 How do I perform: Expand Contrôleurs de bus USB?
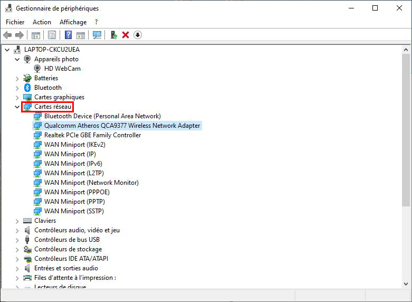(x=17, y=240)
